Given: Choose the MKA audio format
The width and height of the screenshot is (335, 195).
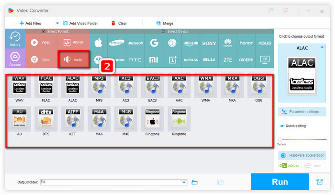Looking at the screenshot, I should (x=232, y=85).
